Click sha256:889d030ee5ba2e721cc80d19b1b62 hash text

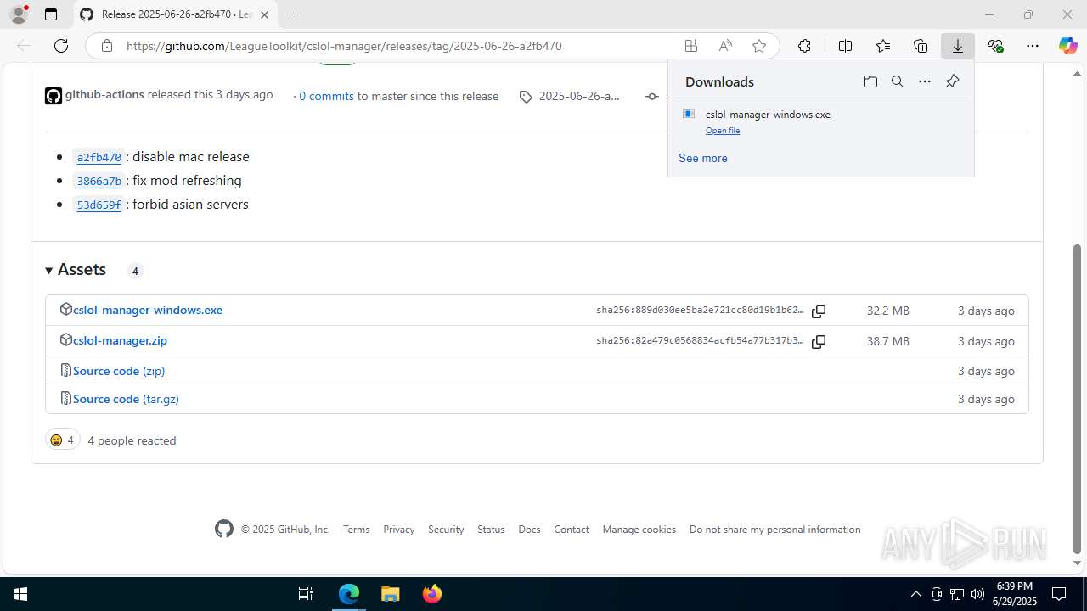point(700,311)
